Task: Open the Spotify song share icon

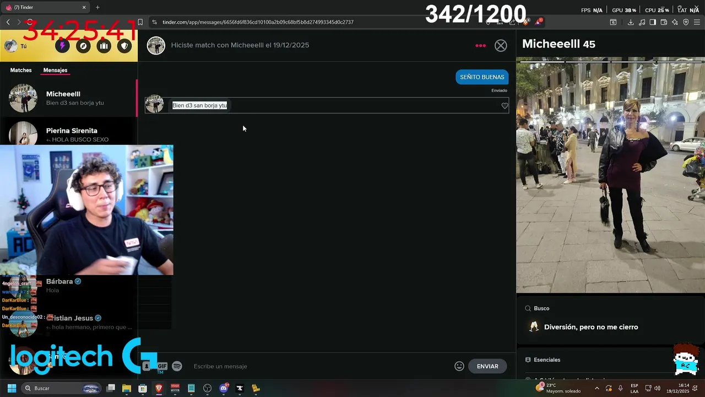Action: pyautogui.click(x=177, y=366)
